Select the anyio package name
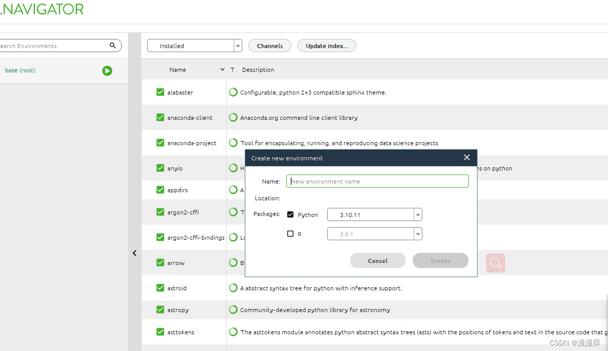This screenshot has width=608, height=351. click(x=175, y=168)
